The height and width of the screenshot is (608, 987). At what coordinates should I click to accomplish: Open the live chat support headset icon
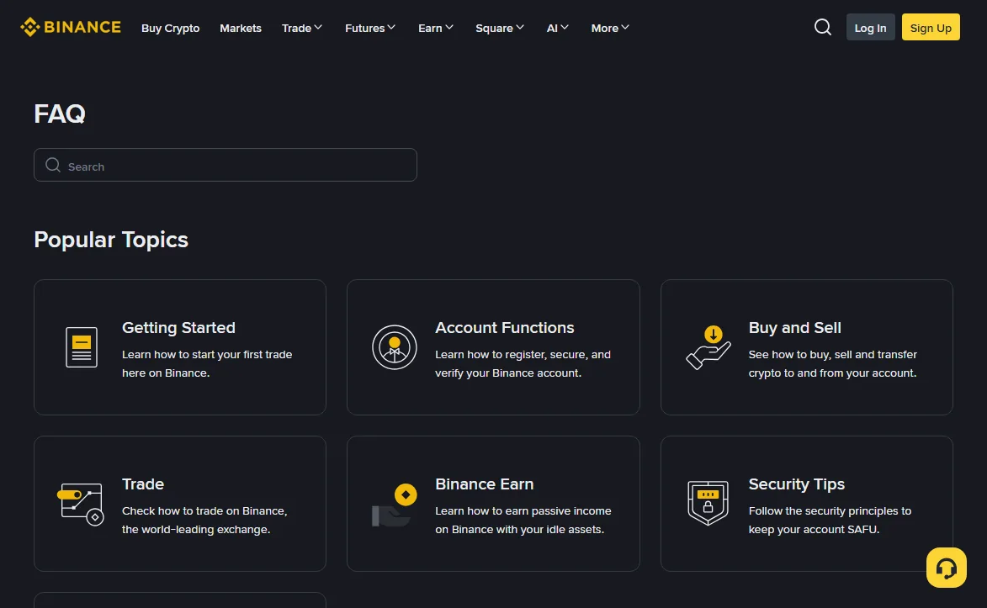click(946, 568)
